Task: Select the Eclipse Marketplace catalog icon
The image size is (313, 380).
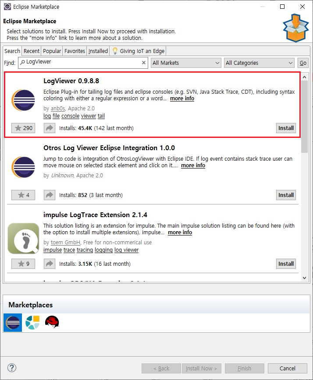Action: (x=13, y=323)
